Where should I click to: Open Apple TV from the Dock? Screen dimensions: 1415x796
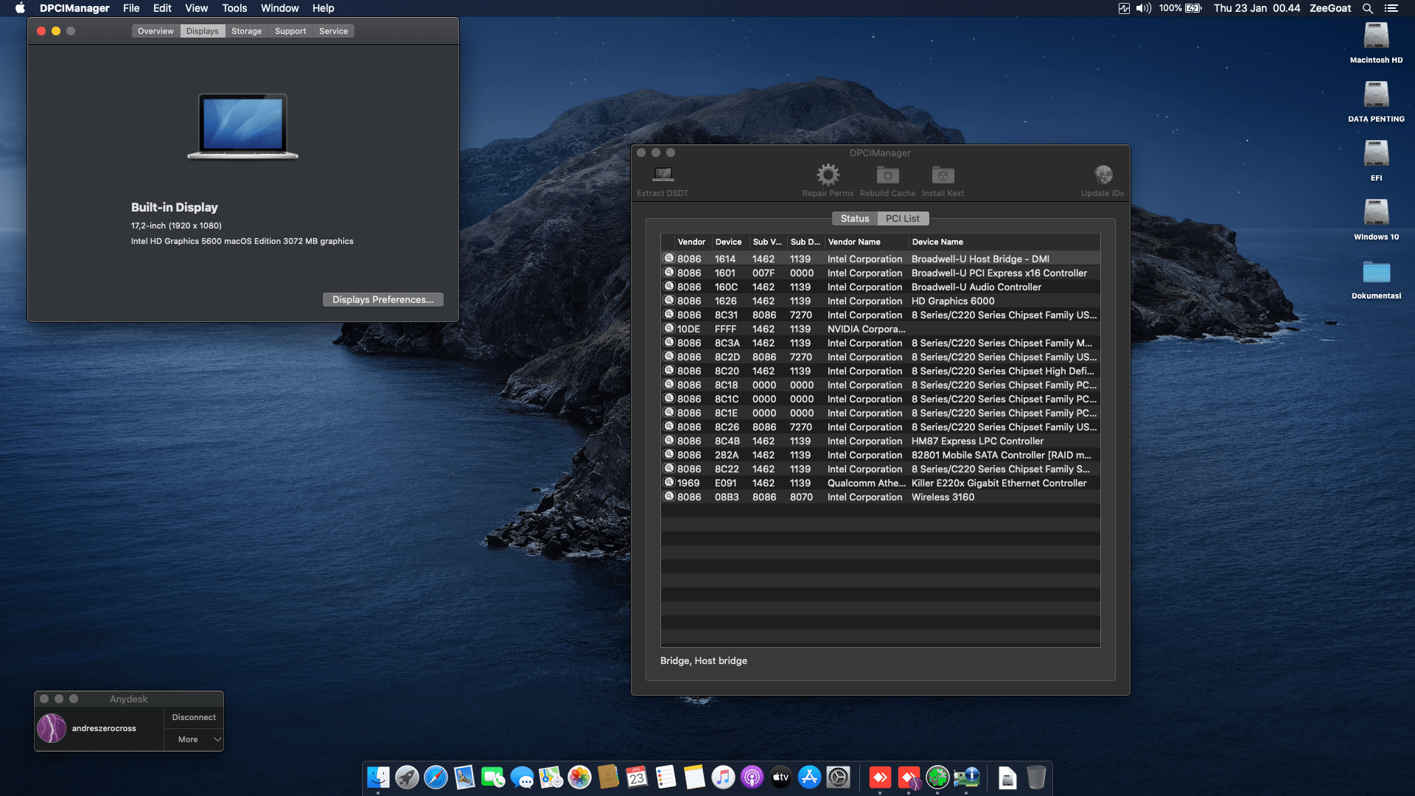(x=780, y=777)
